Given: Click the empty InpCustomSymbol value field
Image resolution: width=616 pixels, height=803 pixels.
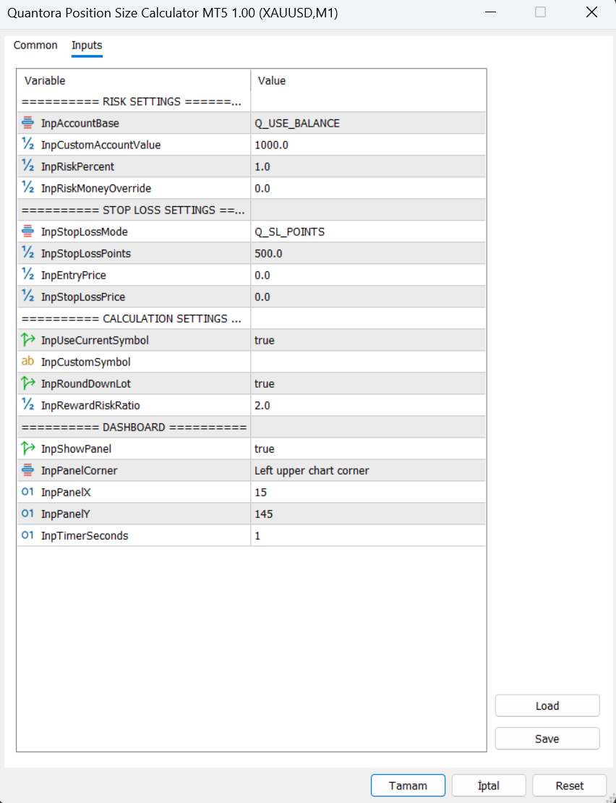Looking at the screenshot, I should [368, 362].
